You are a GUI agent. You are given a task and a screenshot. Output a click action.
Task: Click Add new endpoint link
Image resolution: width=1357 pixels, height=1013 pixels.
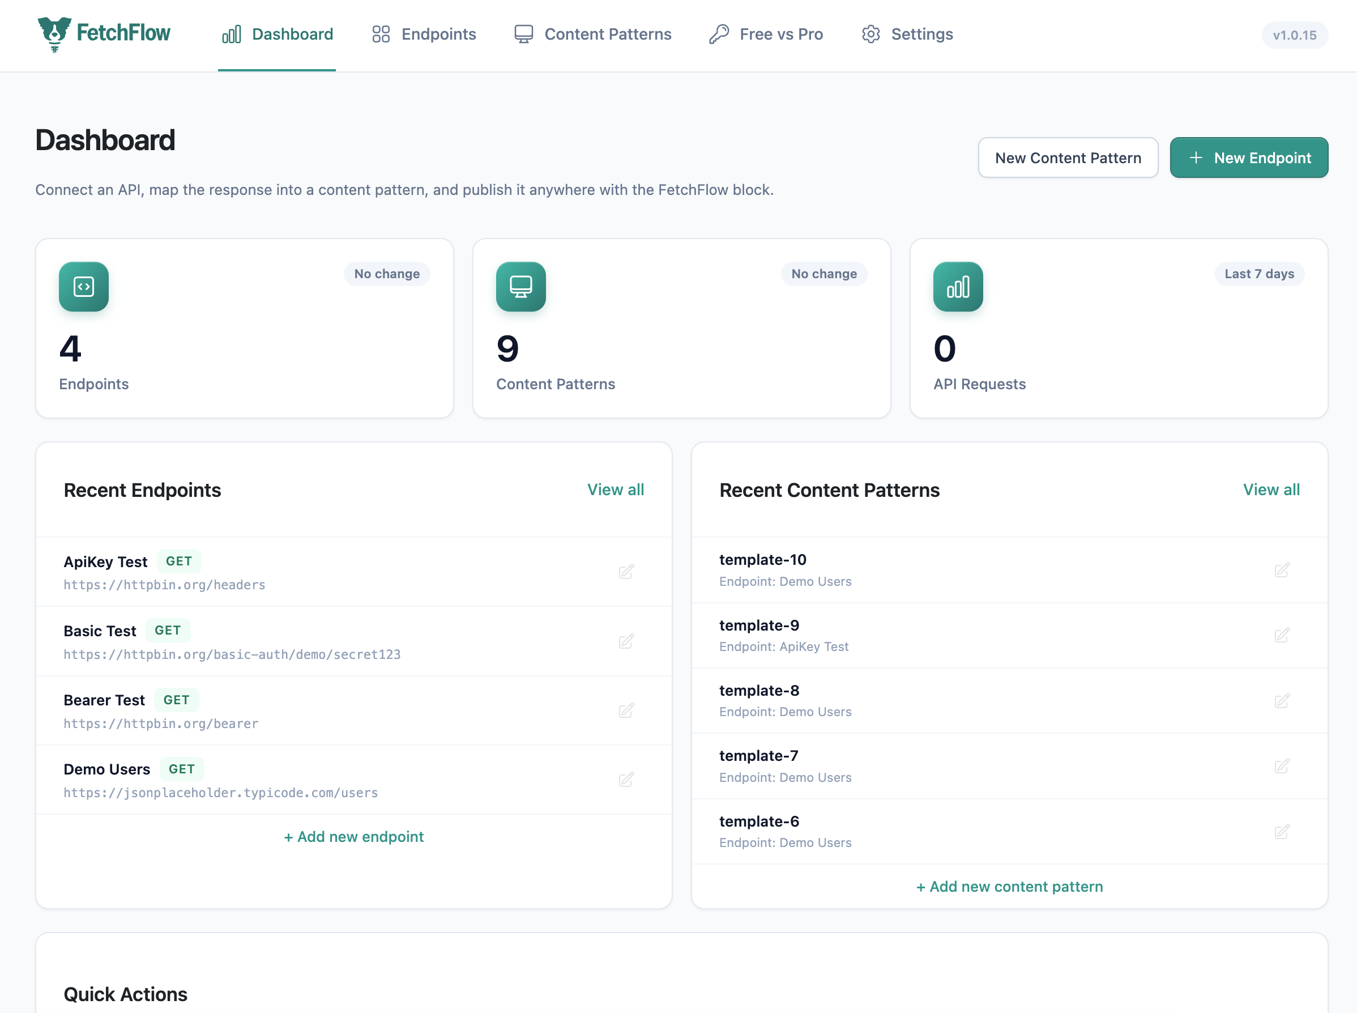coord(353,836)
